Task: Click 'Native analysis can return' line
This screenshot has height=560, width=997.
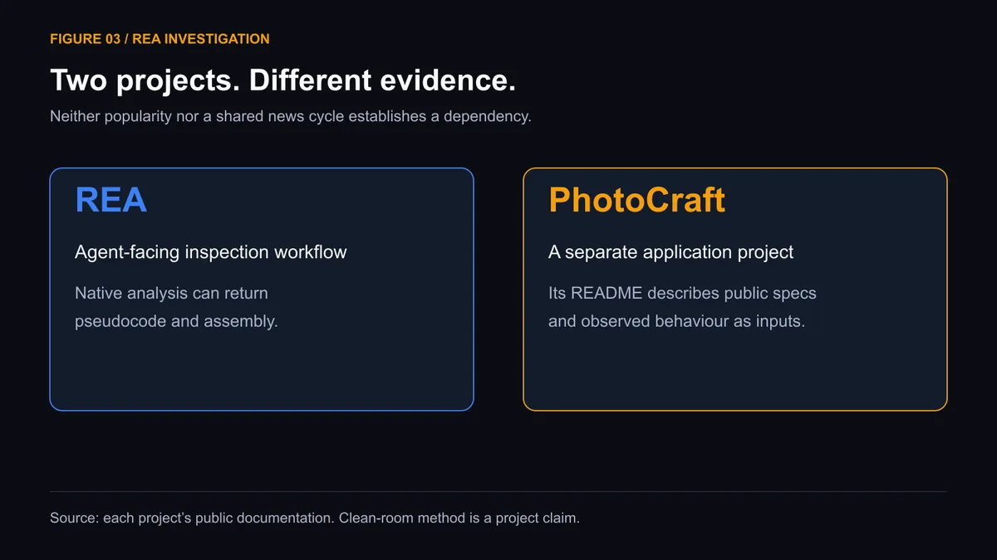Action: [x=171, y=293]
